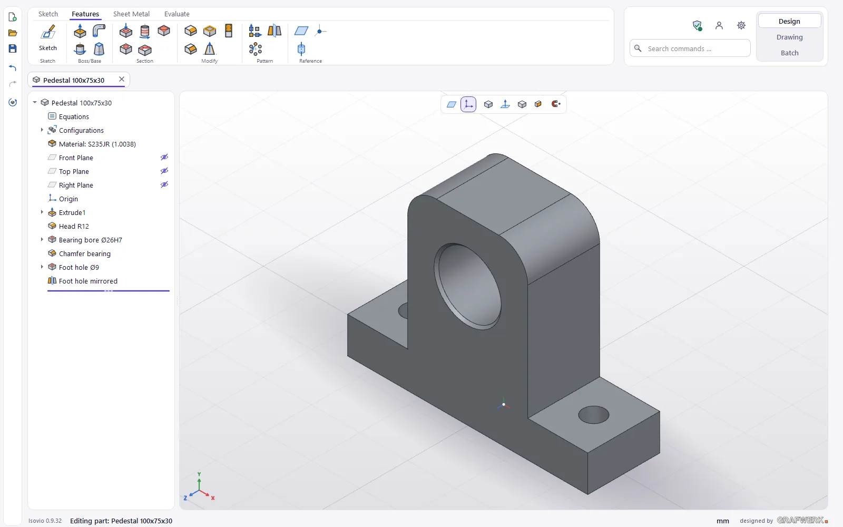Select the Extrude boss tool
This screenshot has height=527, width=843.
(80, 31)
